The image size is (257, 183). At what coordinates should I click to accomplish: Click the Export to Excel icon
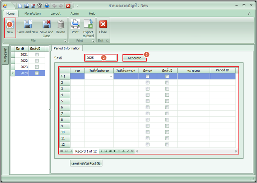(88, 25)
